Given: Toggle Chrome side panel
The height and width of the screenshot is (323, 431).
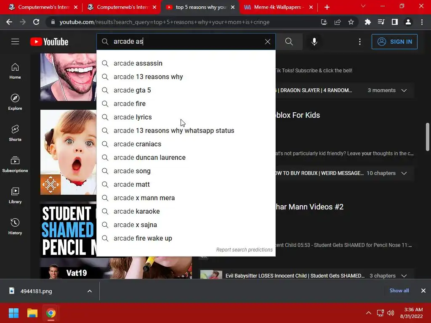Looking at the screenshot, I should (394, 22).
